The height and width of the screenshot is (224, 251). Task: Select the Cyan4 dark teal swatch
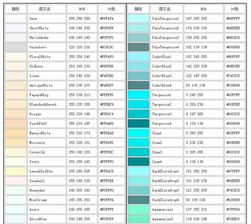tap(138, 162)
